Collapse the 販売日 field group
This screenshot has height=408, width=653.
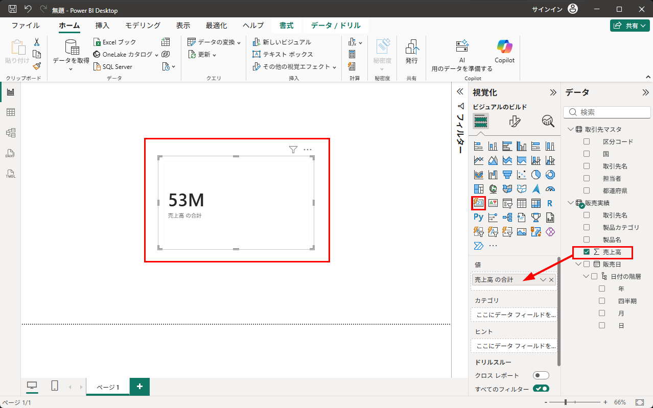click(x=578, y=264)
